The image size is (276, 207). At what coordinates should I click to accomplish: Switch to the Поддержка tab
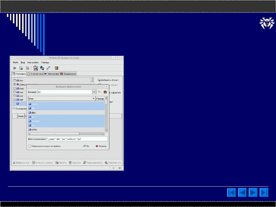pos(68,74)
